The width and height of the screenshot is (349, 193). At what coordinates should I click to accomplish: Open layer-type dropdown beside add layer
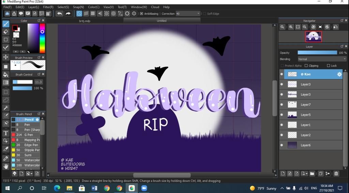click(304, 174)
